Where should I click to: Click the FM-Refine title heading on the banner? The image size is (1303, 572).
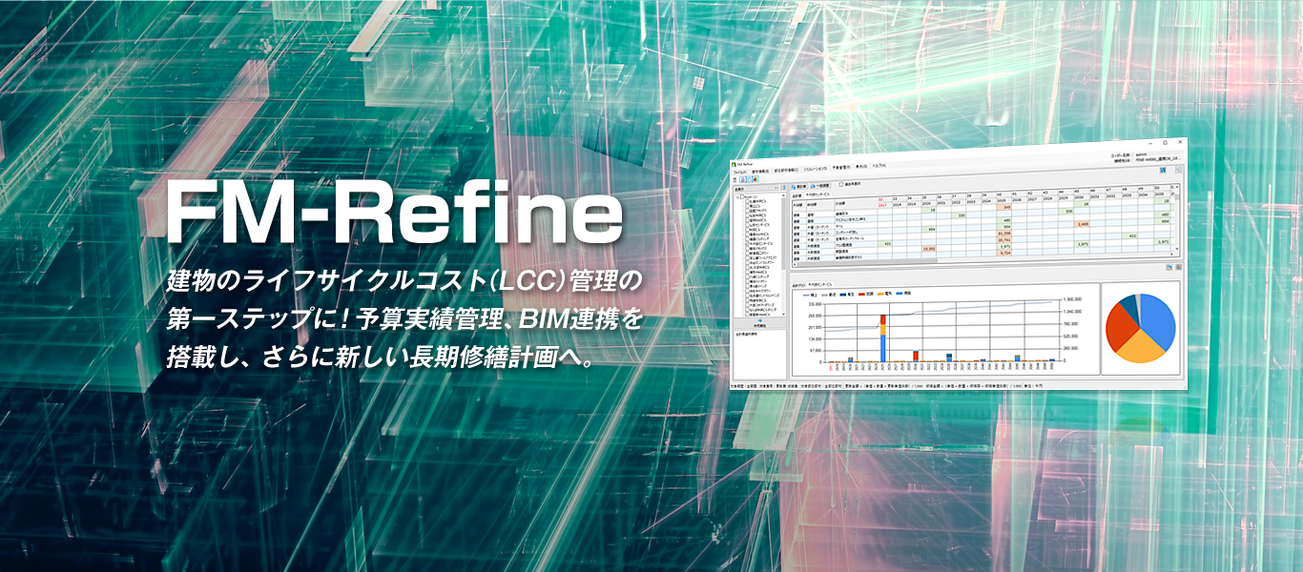point(394,211)
